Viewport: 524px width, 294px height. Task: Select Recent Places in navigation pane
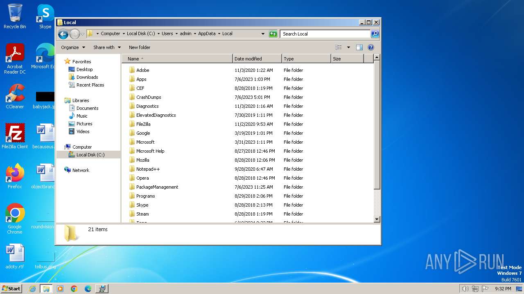[90, 85]
